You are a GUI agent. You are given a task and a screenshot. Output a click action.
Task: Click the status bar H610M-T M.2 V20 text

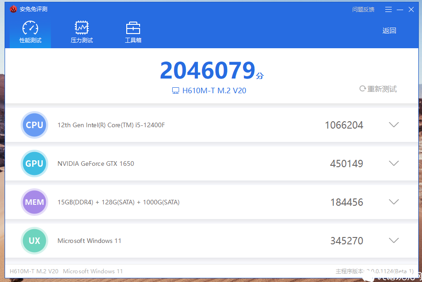[x=34, y=271]
